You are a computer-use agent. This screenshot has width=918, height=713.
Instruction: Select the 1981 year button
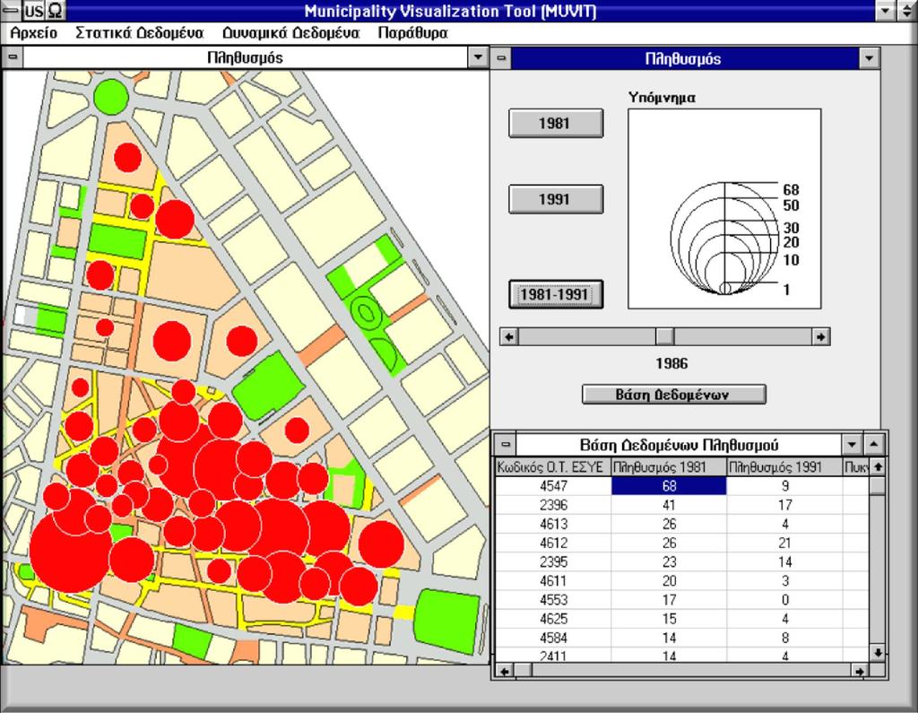point(556,123)
